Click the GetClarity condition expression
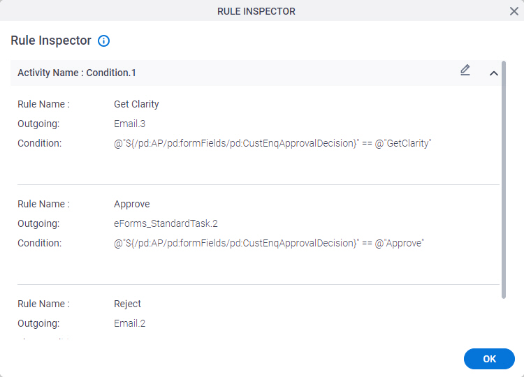Image resolution: width=524 pixels, height=377 pixels. [272, 143]
